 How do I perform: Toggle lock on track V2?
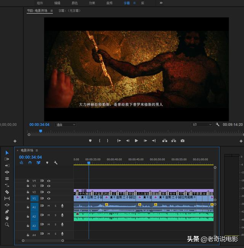click(28, 192)
